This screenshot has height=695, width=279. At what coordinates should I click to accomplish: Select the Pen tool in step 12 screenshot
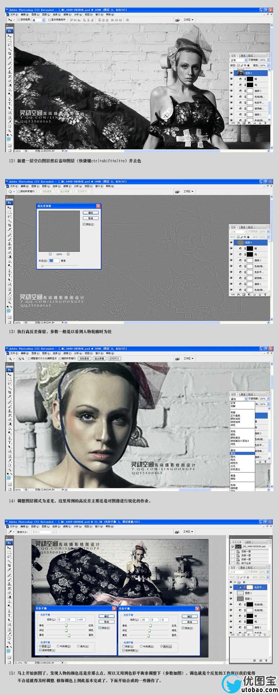coord(10,99)
